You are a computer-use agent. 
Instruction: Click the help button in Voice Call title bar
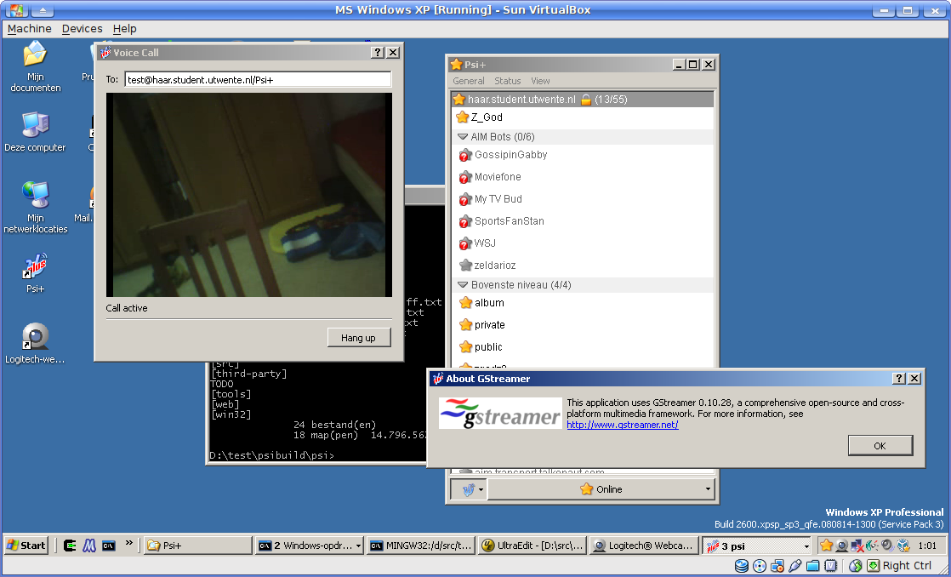378,53
